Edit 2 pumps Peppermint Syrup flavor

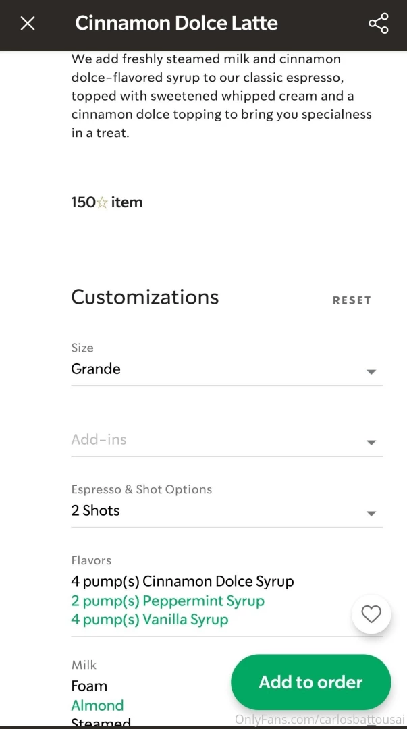167,601
